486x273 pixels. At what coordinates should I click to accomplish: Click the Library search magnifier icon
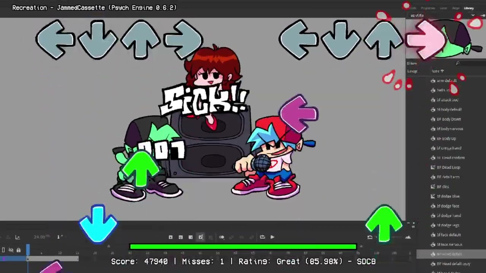[458, 63]
